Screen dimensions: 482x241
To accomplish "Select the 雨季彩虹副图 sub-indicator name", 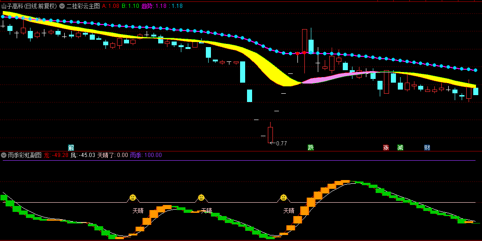I will pyautogui.click(x=25, y=155).
